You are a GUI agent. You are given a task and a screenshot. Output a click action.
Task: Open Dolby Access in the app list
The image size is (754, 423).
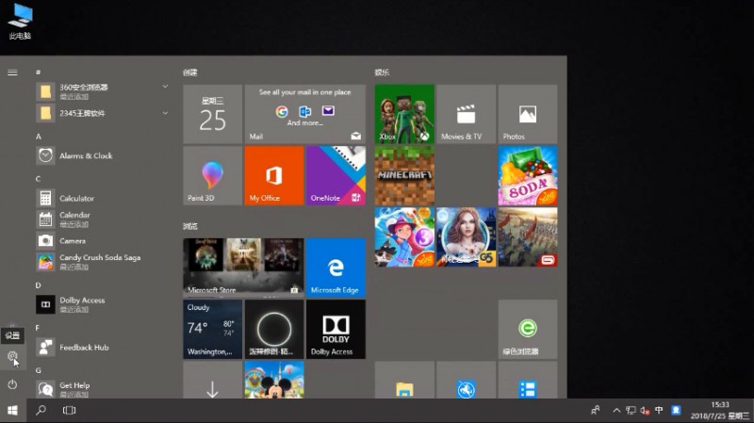102,304
